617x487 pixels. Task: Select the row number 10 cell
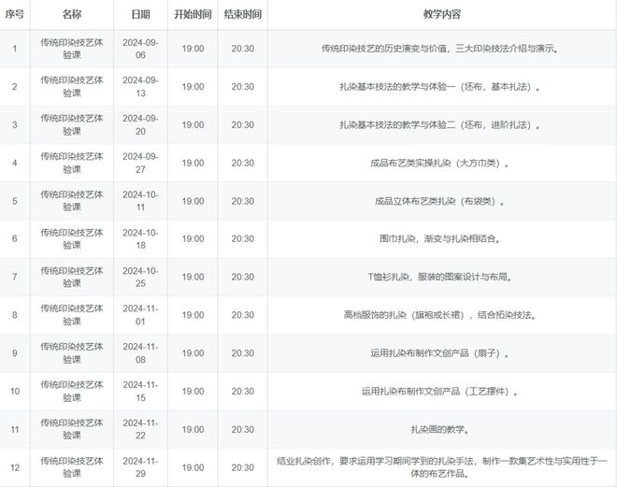[x=14, y=392]
